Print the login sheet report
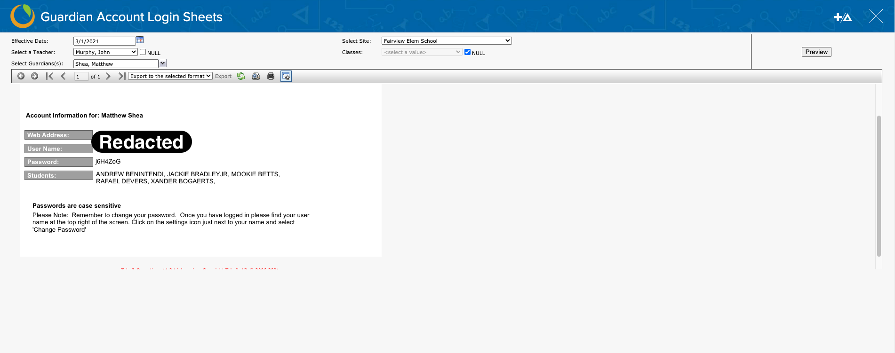The width and height of the screenshot is (895, 353). [271, 76]
